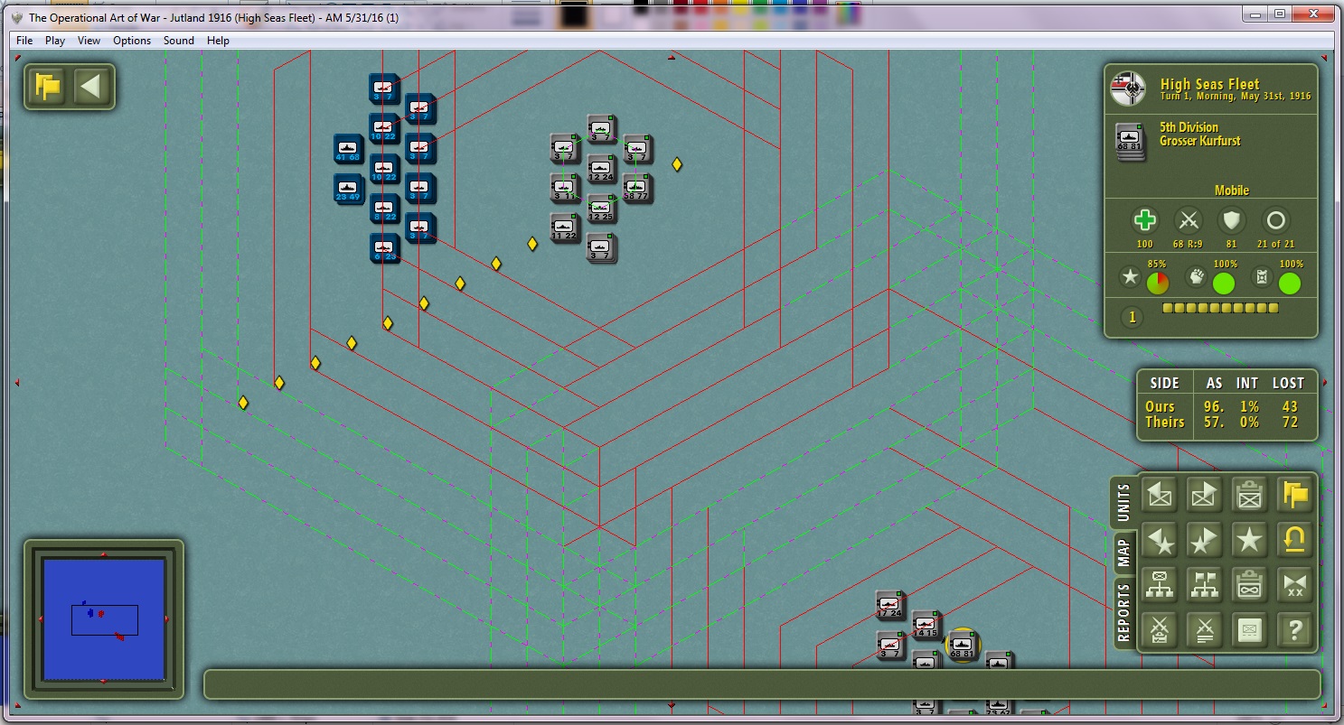Select the blue 41 68 ship unit
The width and height of the screenshot is (1344, 725).
pyautogui.click(x=348, y=149)
